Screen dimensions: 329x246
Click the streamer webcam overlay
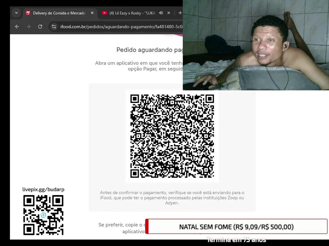(256, 45)
